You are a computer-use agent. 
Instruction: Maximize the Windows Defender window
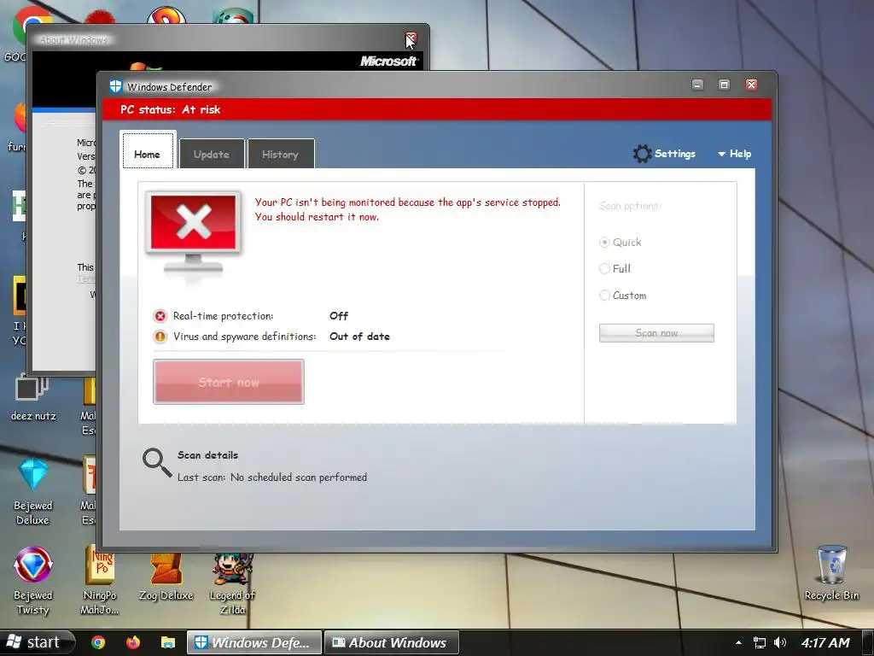point(724,85)
